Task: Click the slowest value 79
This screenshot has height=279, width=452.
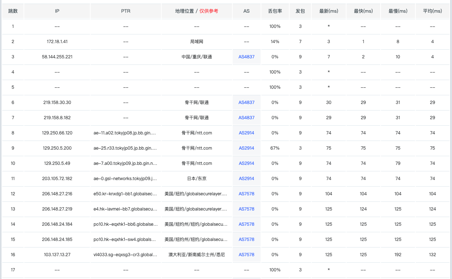Action: (x=398, y=163)
